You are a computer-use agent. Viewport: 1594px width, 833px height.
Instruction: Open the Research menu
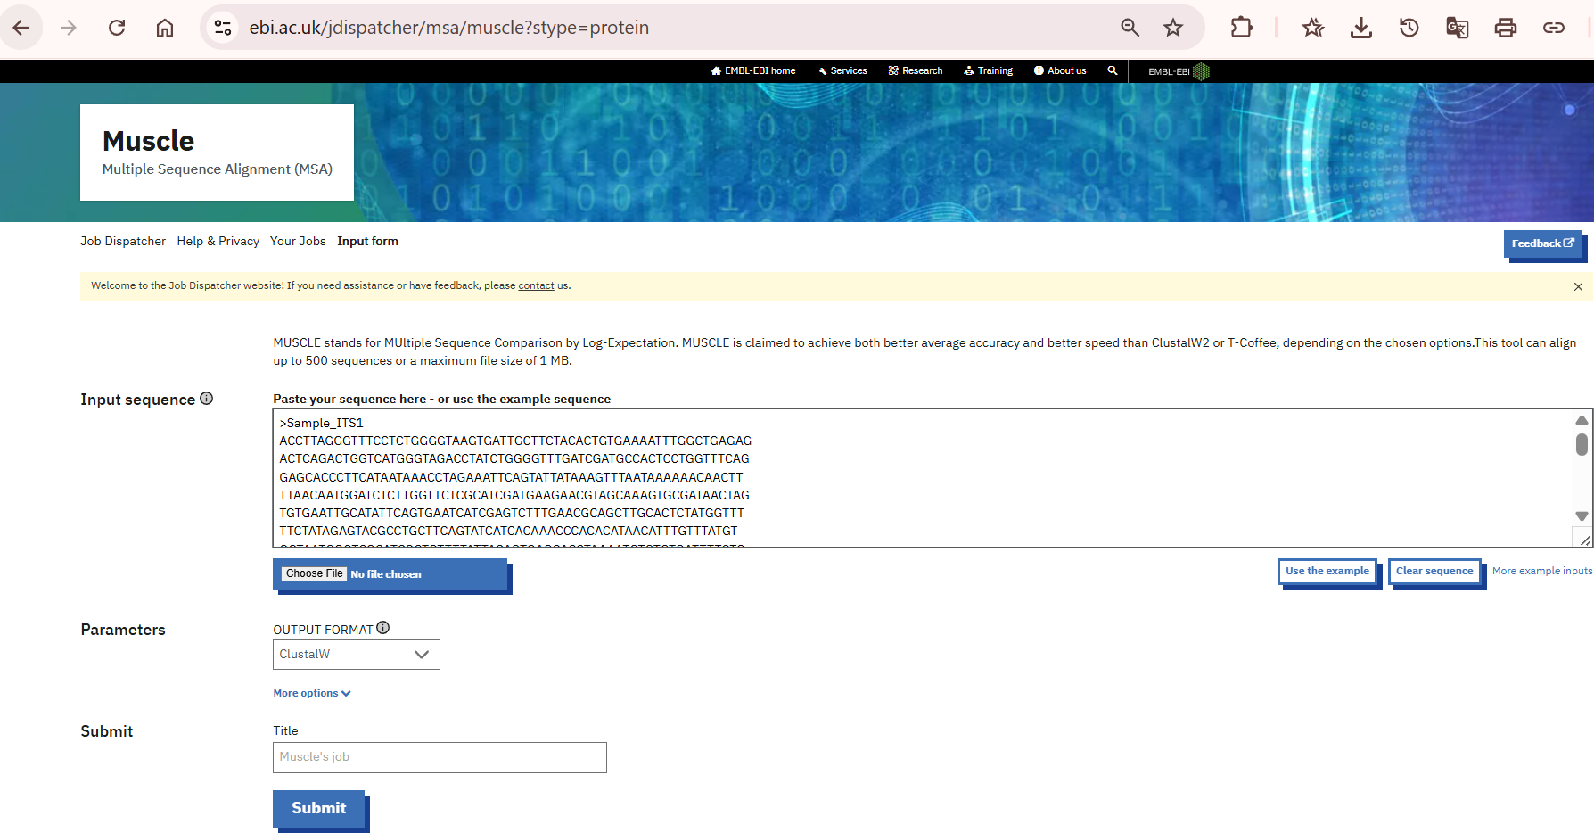[916, 70]
